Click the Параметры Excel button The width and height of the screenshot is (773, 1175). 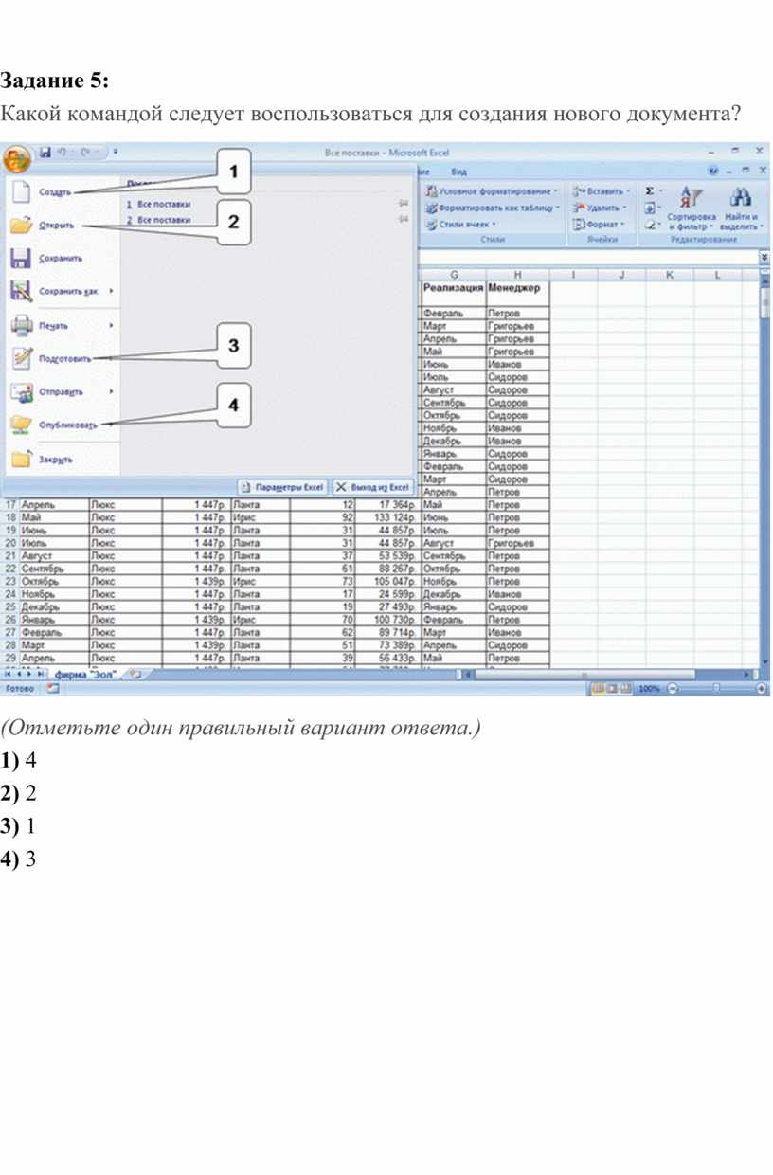[x=282, y=487]
